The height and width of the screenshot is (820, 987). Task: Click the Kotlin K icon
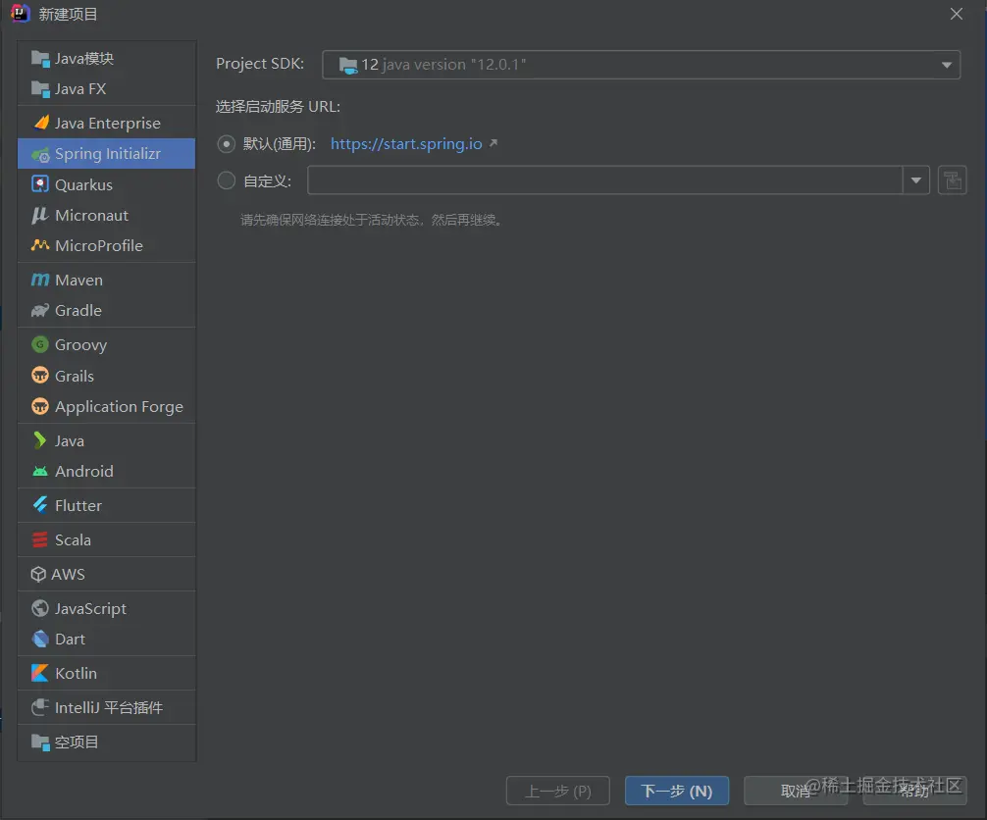tap(39, 674)
